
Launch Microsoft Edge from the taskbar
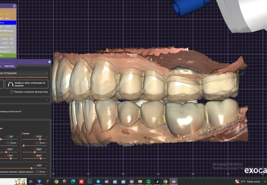click(x=73, y=181)
